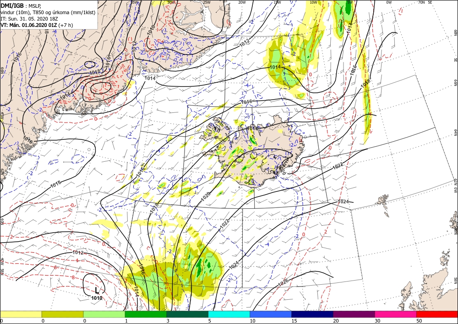Click the '15W' longitude label at top
This screenshot has height=324, width=458.
tap(278, 2)
